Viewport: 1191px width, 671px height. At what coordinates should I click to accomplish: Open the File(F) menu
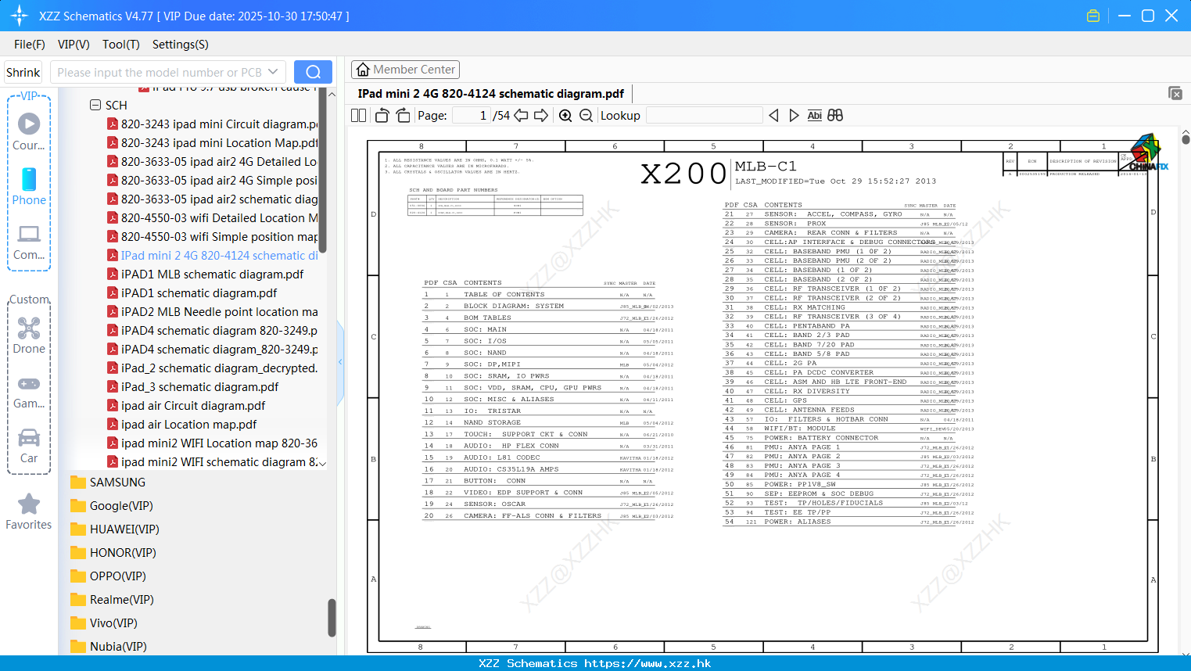pyautogui.click(x=30, y=45)
